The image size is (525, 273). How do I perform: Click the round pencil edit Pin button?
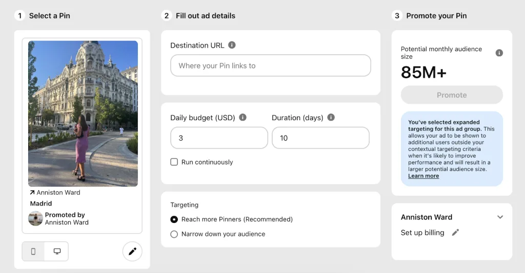click(x=132, y=252)
